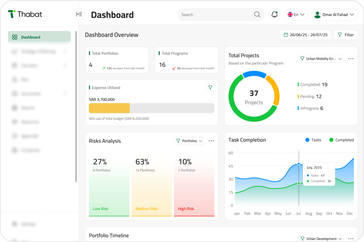This screenshot has height=242, width=364.
Task: Open the Portfolios filter dropdown
Action: point(189,141)
